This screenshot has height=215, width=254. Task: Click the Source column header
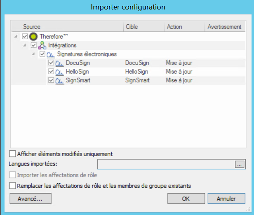(67, 27)
